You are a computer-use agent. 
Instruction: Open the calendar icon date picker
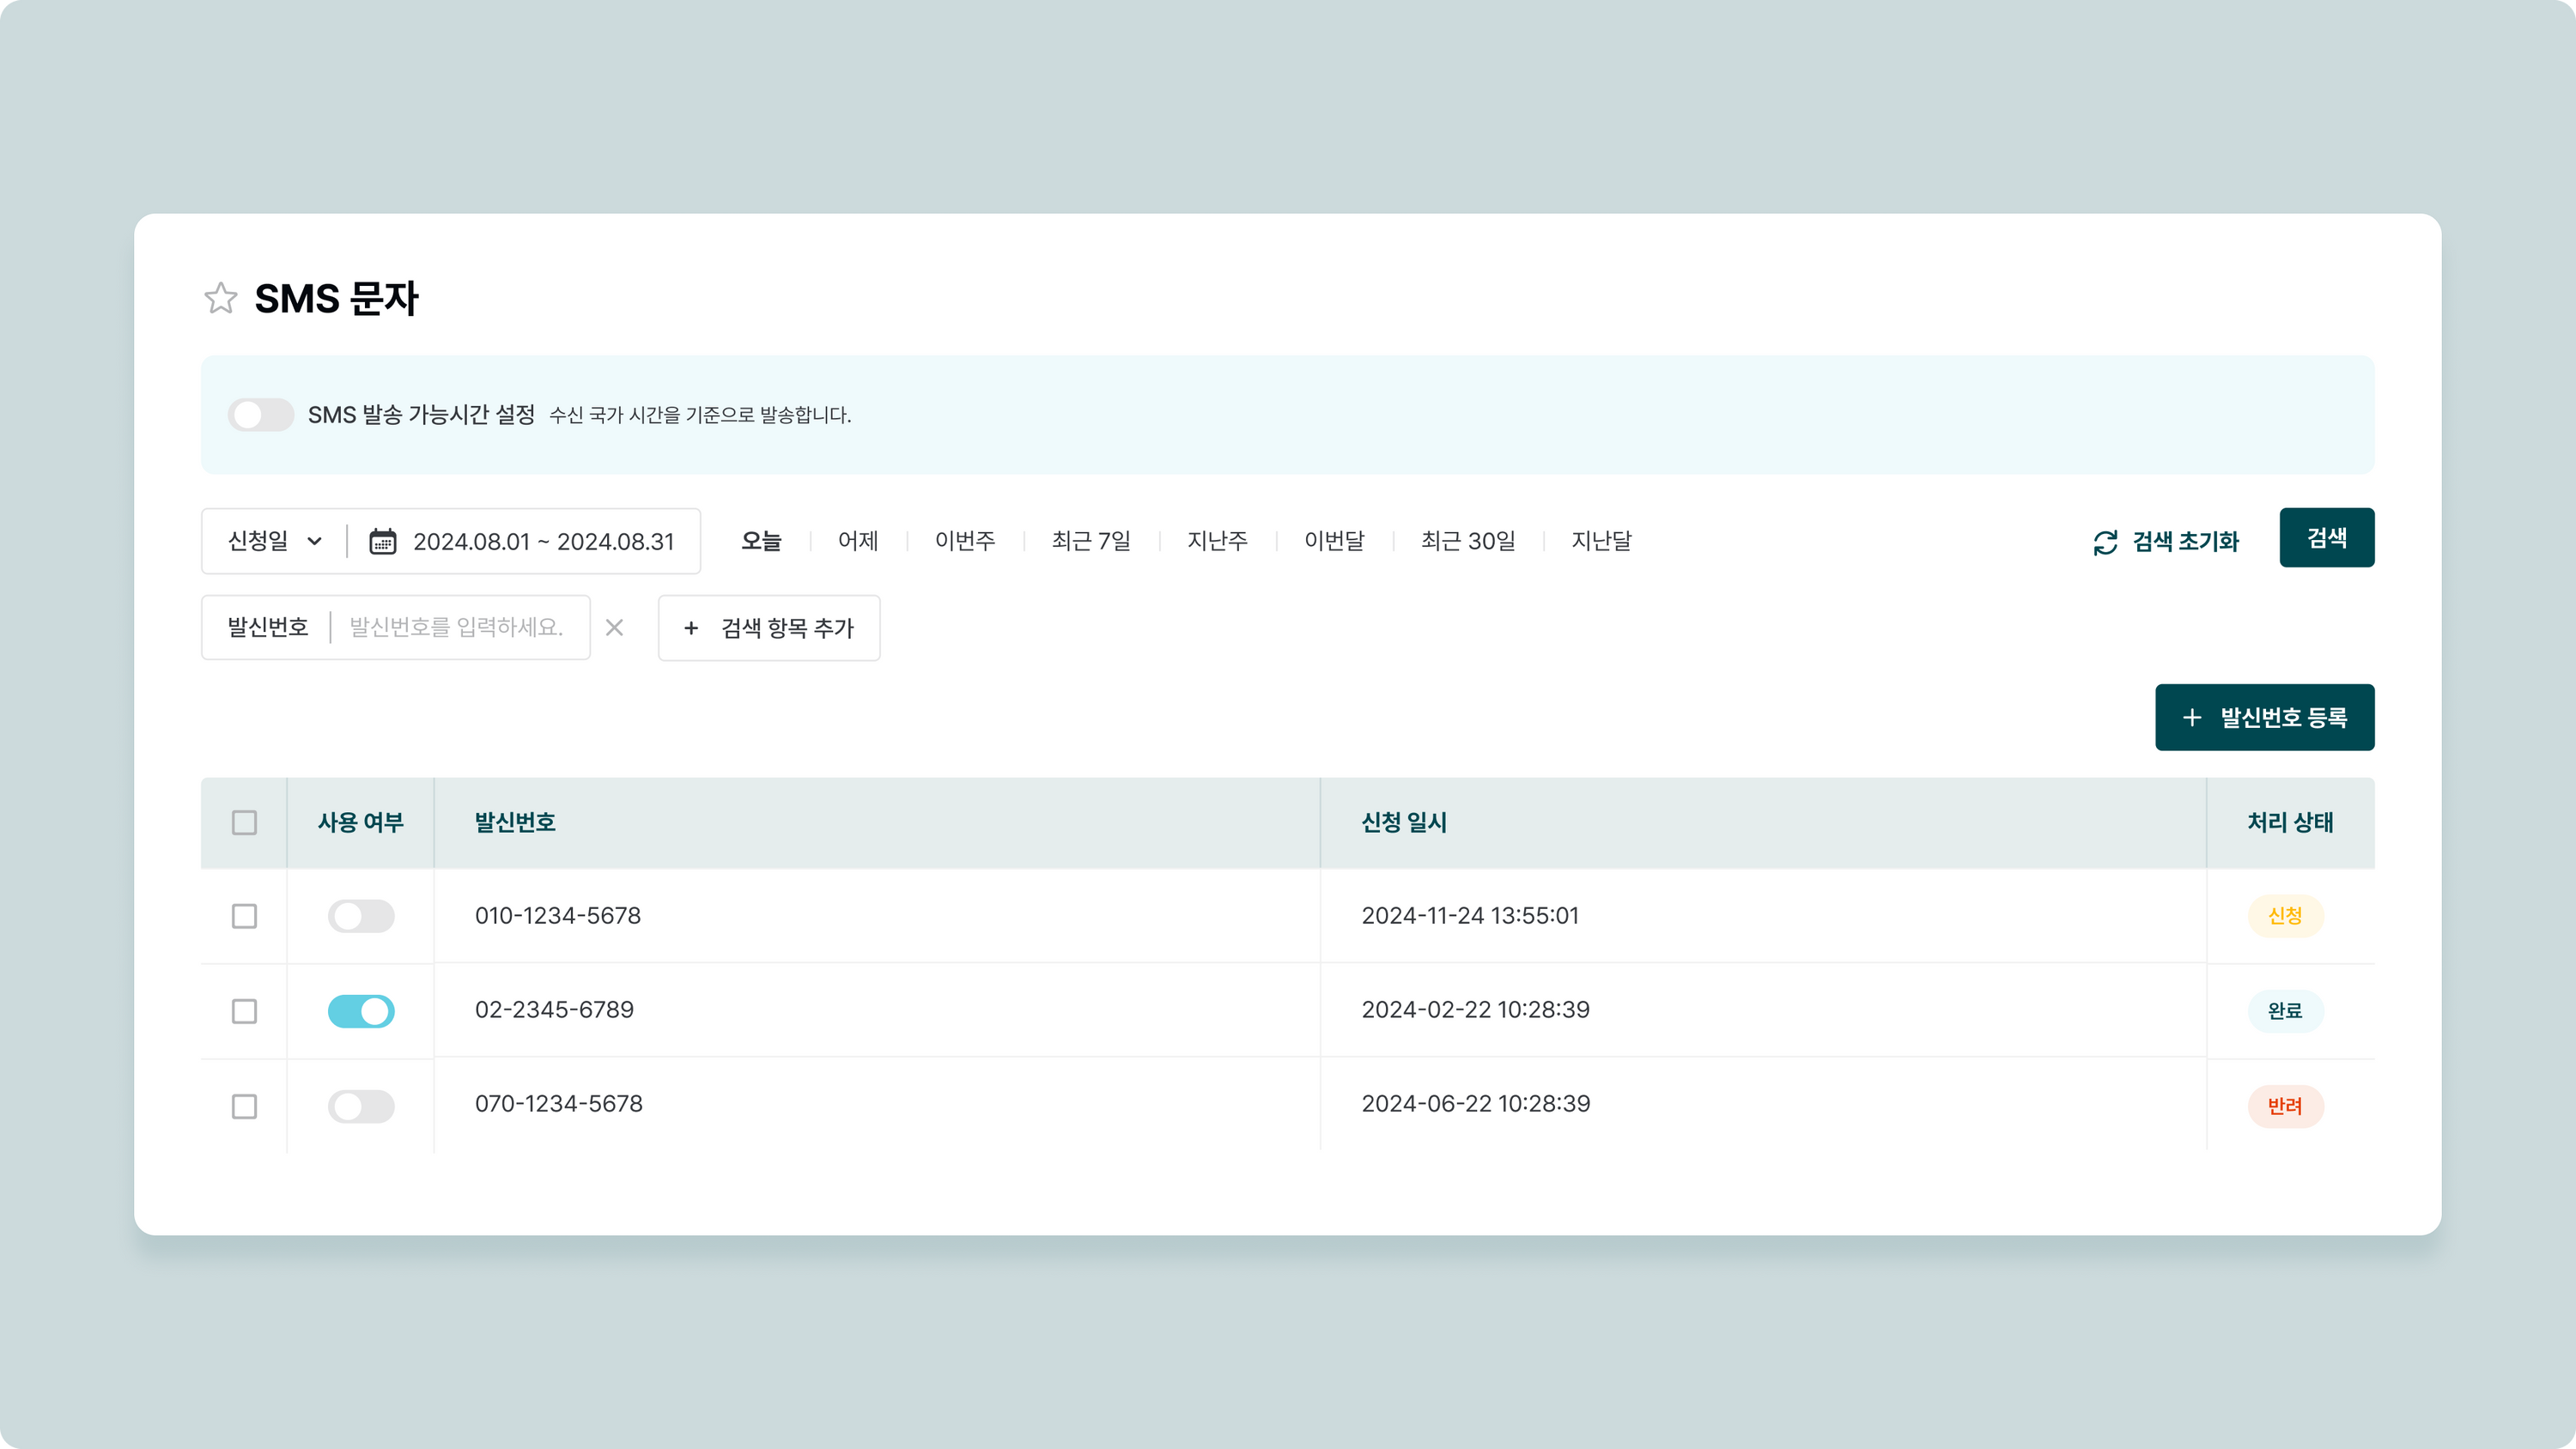coord(383,541)
